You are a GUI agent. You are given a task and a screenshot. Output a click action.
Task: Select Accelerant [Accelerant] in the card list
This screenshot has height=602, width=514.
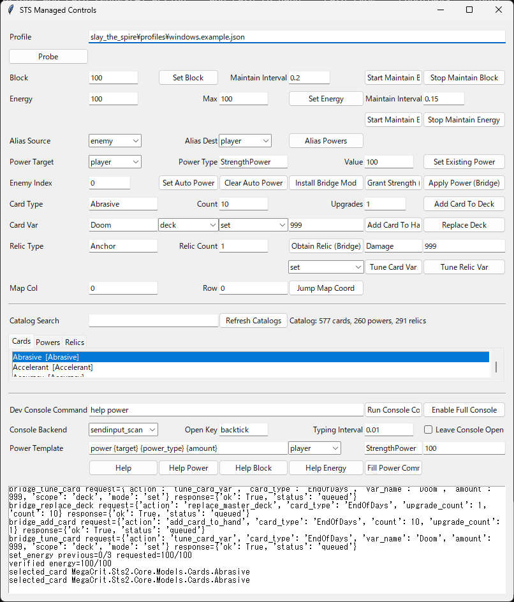tap(251, 367)
